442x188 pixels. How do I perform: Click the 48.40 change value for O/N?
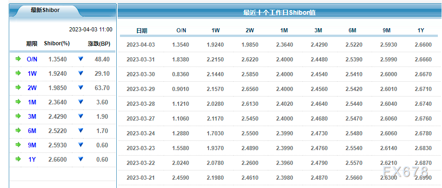(102, 59)
